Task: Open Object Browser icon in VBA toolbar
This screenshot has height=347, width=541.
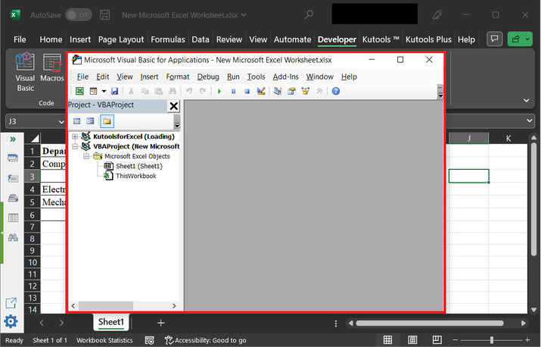Action: click(x=306, y=91)
